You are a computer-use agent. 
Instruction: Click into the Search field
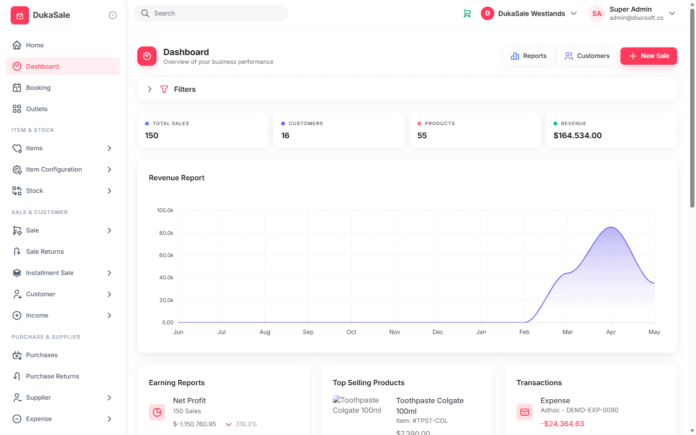coord(211,14)
